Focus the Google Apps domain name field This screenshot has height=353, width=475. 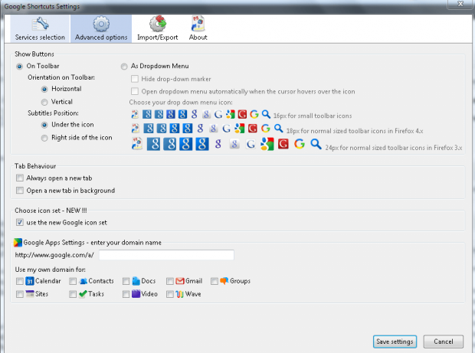[166, 255]
